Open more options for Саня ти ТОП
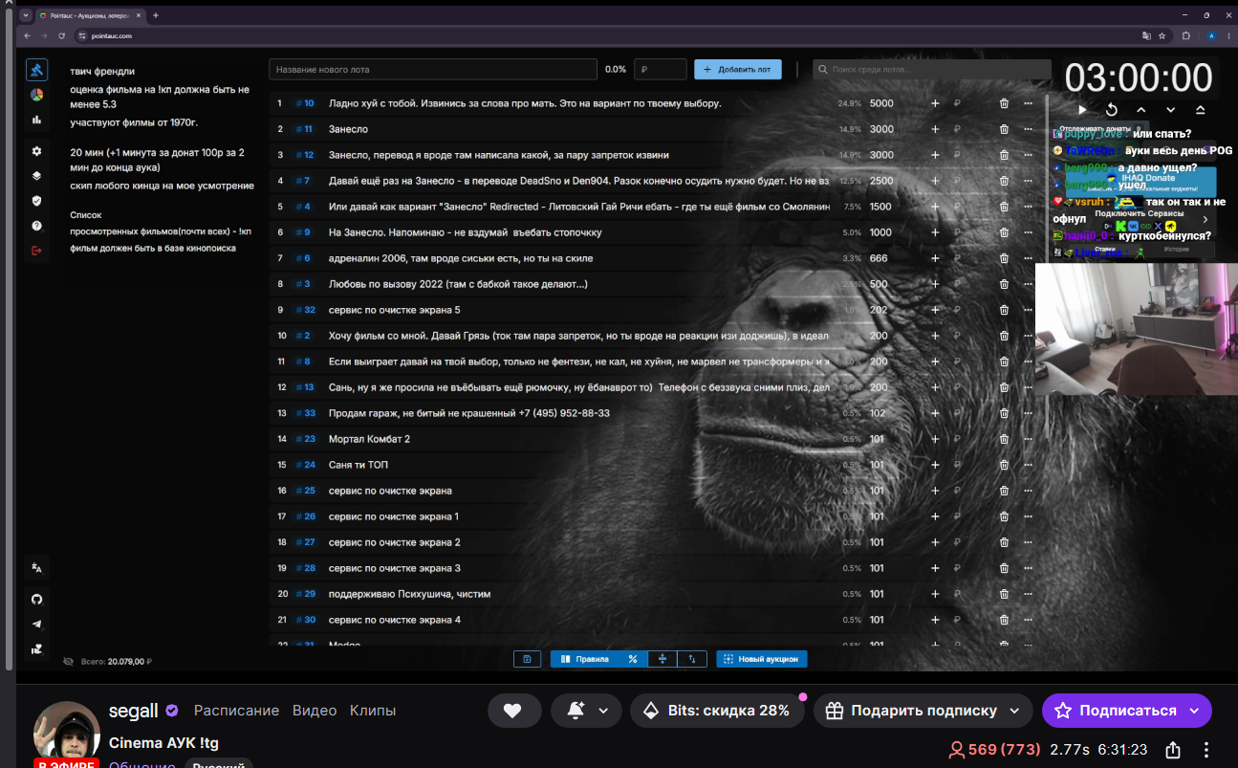The width and height of the screenshot is (1238, 768). (1029, 465)
